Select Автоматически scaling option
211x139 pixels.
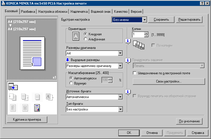coord(71,78)
